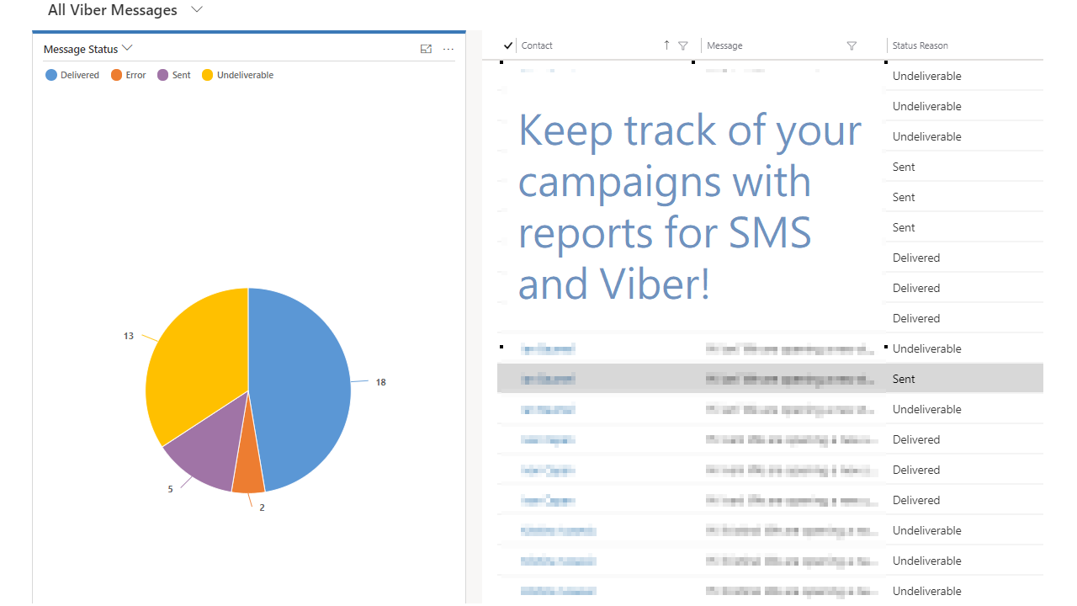Click the pie data label 5
This screenshot has height=606, width=1077.
click(x=170, y=489)
